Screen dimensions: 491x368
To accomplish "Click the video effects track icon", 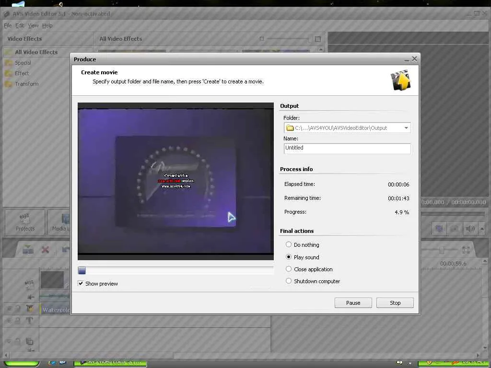I will coord(30,309).
